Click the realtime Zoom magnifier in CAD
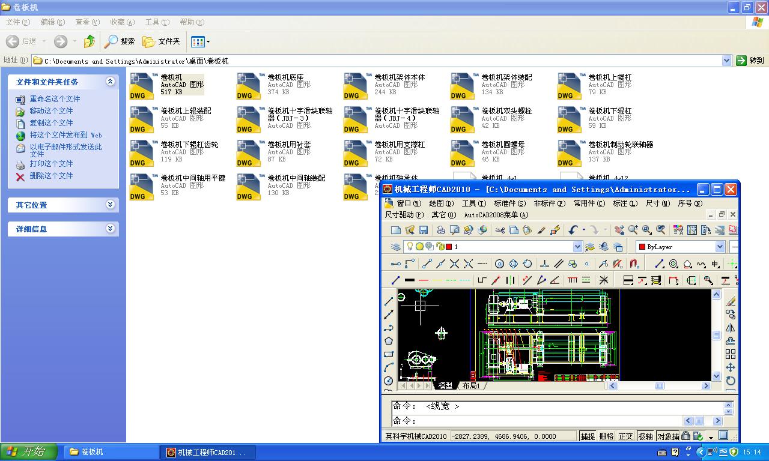This screenshot has width=769, height=461. (633, 230)
